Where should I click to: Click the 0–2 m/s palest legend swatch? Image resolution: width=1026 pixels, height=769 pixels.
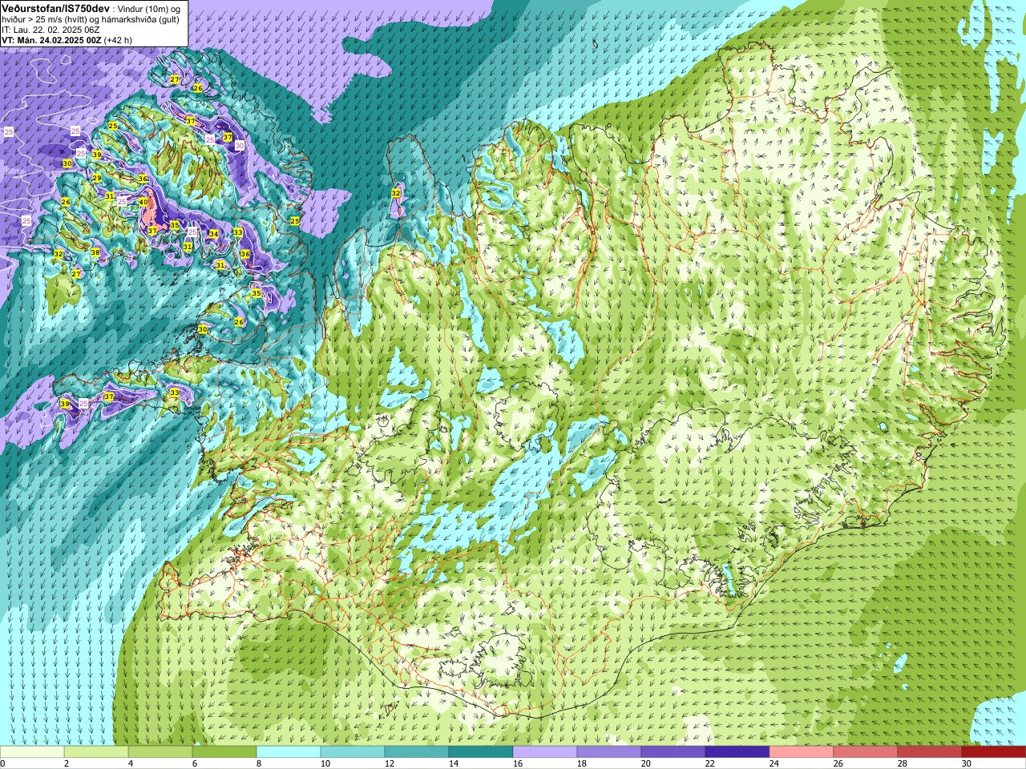32,752
